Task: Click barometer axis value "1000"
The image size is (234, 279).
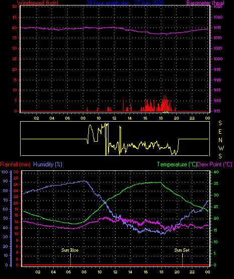Action: point(218,59)
